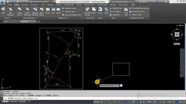Toggle Object Snap in status bar

128,102
